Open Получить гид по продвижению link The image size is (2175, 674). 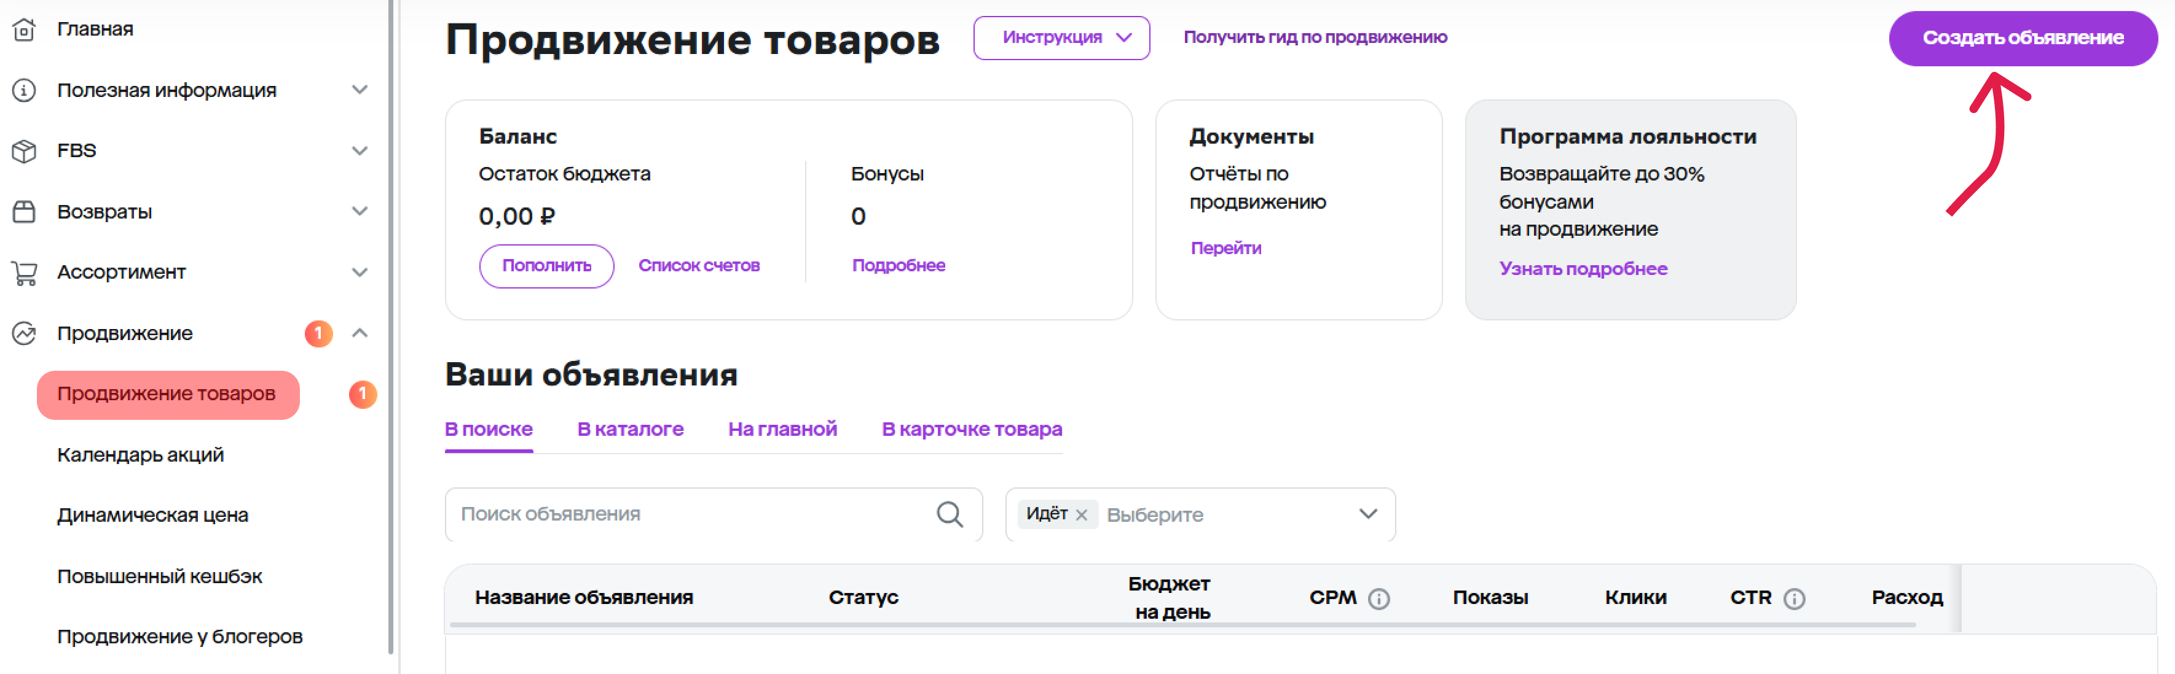pyautogui.click(x=1315, y=37)
